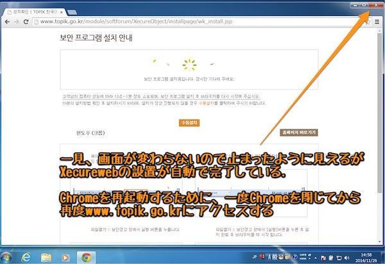Click the volume speaker icon

coord(346,258)
